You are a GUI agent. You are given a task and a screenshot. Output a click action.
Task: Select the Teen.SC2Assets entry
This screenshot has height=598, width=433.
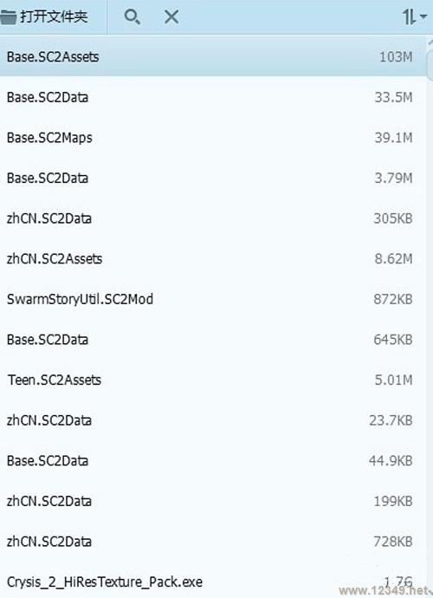(213, 380)
